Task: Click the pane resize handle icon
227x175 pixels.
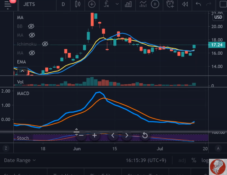Action: (x=77, y=132)
